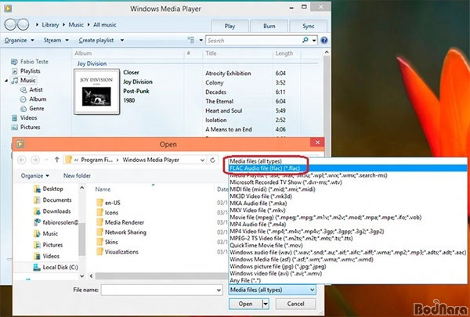Click Create playlist button
Image resolution: width=470 pixels, height=317 pixels.
pos(96,40)
